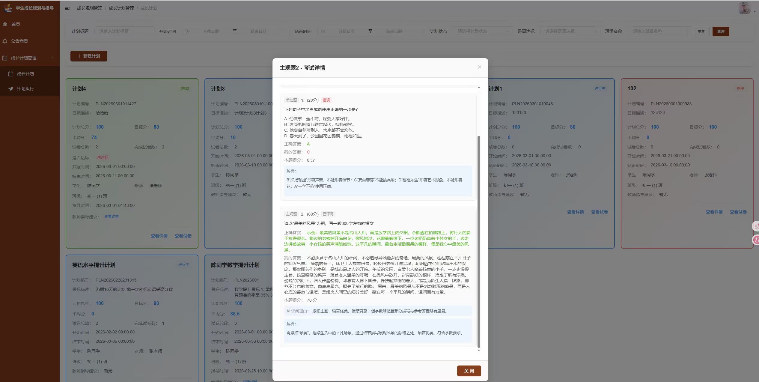
Task: Close the 考试详情 dialog with the X icon
Action: (x=479, y=67)
